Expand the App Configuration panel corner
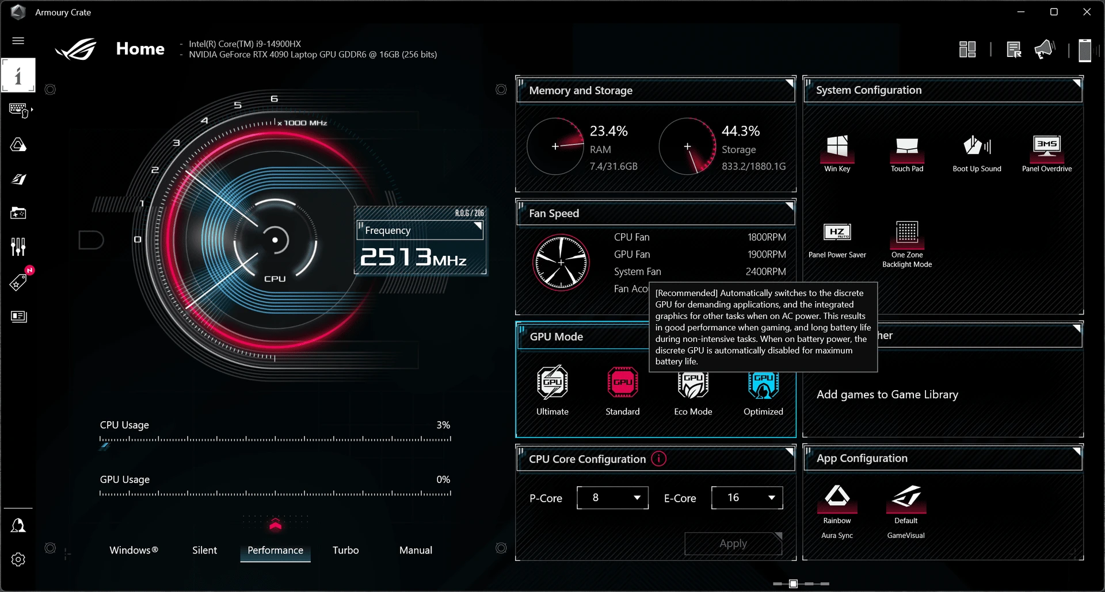Viewport: 1105px width, 592px height. pyautogui.click(x=1077, y=451)
